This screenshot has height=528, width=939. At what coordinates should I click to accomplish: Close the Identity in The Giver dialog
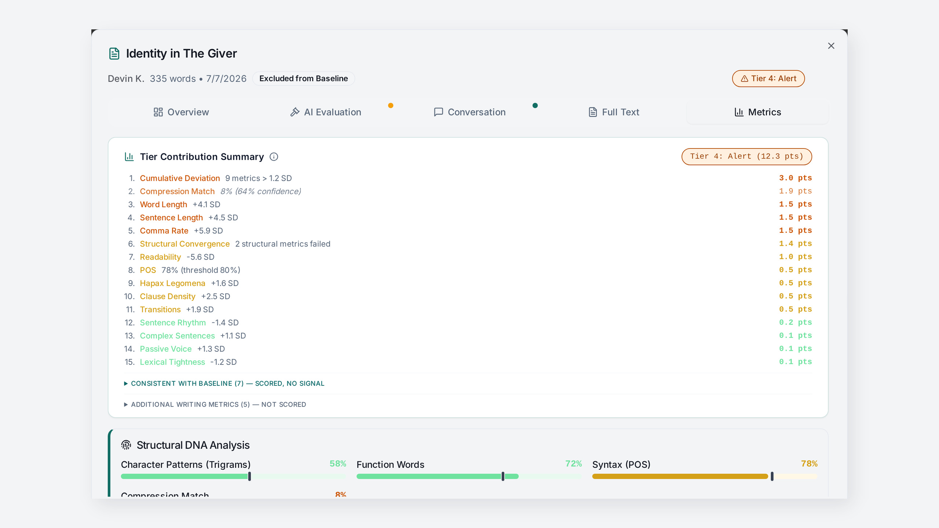coord(831,46)
